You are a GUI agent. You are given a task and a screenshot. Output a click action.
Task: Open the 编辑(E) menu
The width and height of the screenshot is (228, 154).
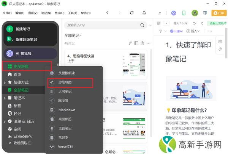[x=20, y=13]
